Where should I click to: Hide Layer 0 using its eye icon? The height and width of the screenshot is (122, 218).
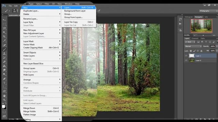[x=186, y=60]
